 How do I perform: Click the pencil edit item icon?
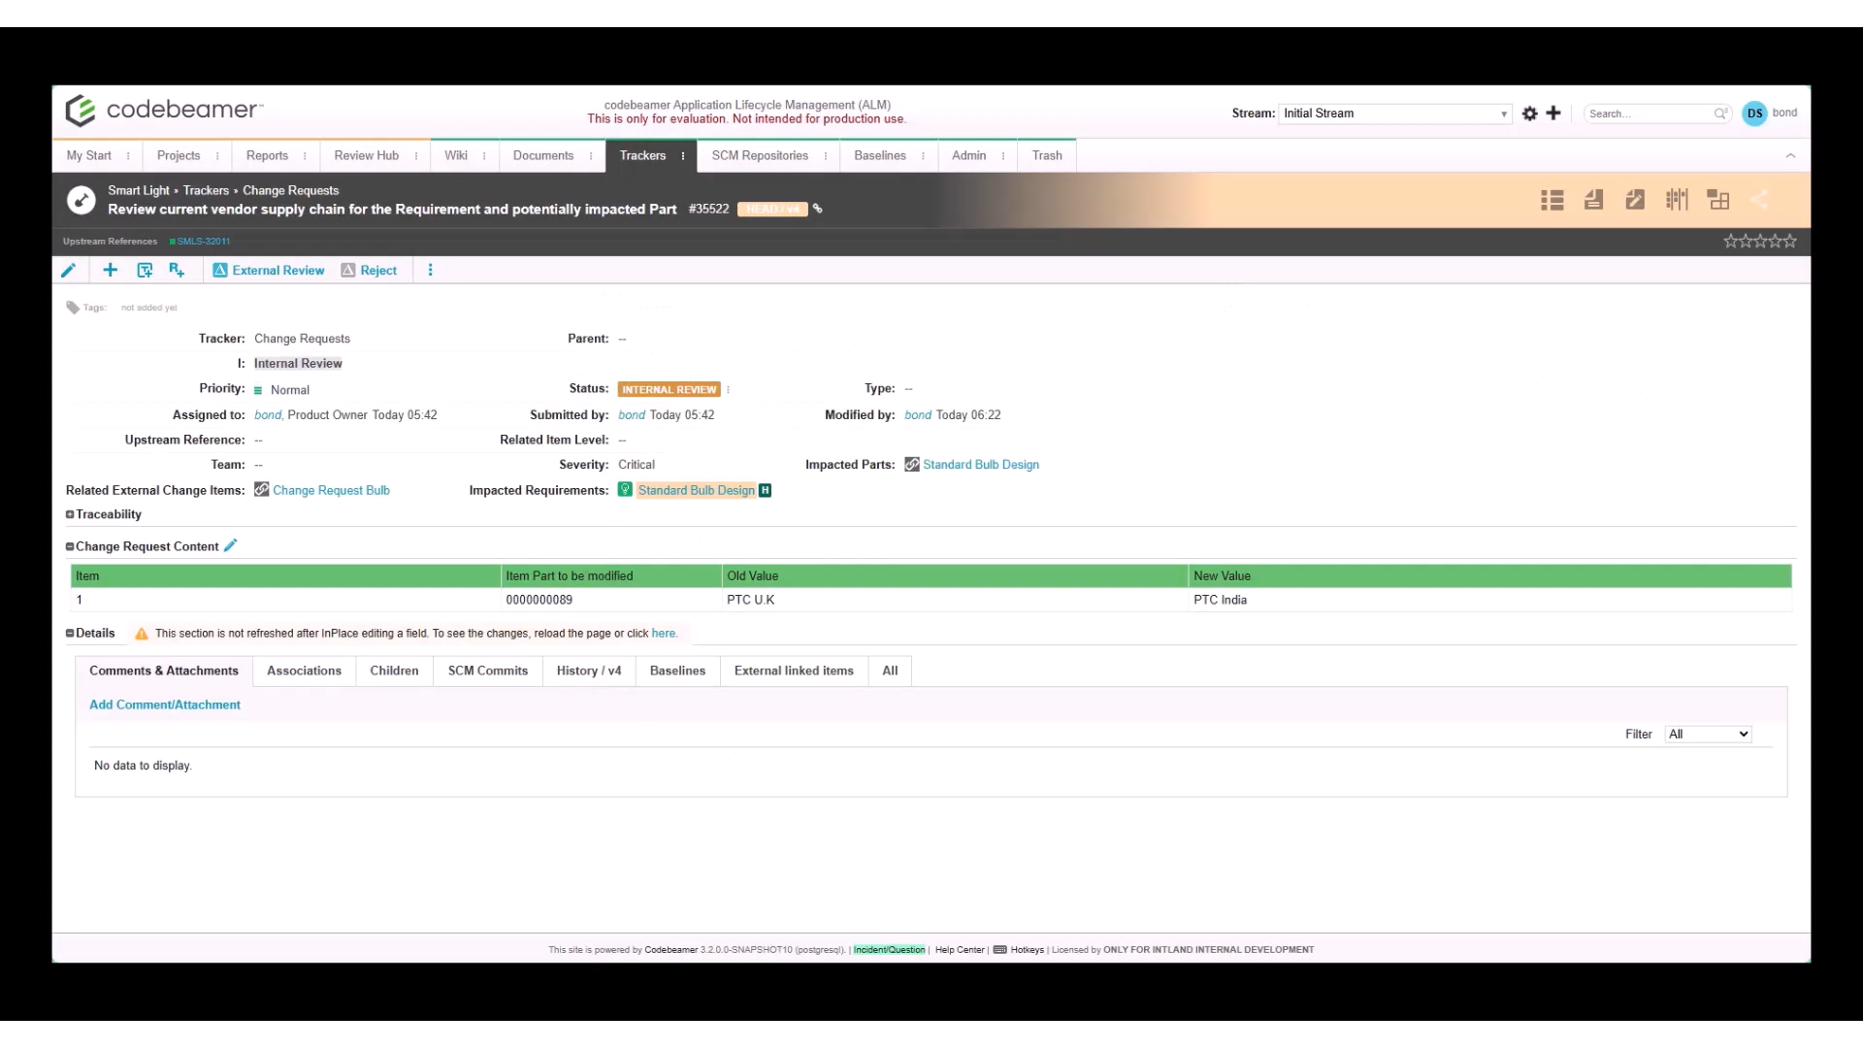(68, 271)
